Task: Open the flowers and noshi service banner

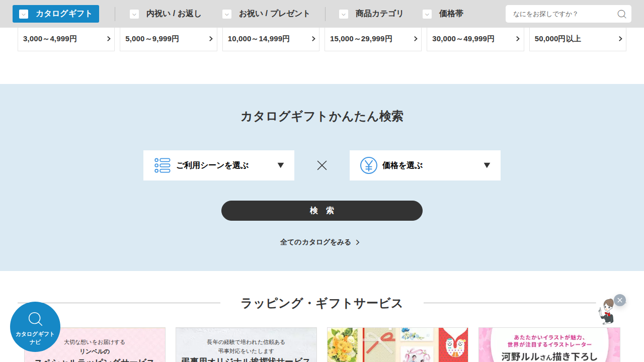Action: point(397,345)
